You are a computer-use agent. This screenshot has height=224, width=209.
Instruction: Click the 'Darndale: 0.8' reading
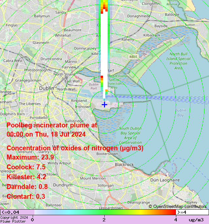27,187
